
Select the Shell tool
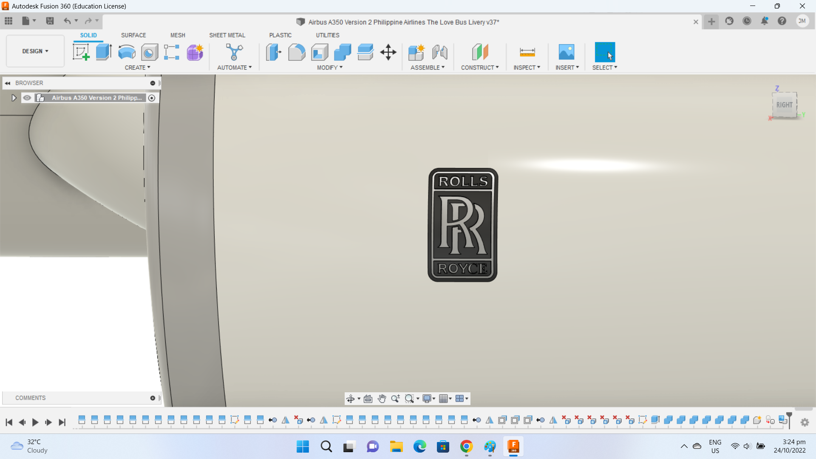click(x=320, y=52)
